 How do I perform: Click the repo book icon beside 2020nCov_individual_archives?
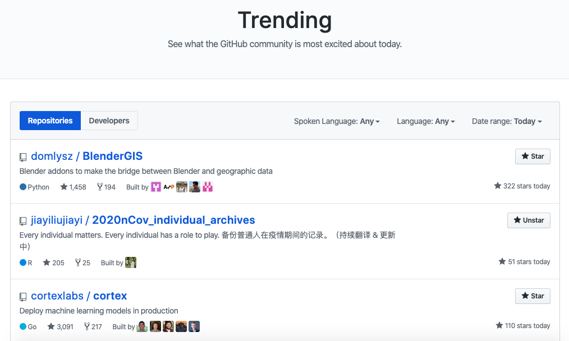pyautogui.click(x=23, y=221)
